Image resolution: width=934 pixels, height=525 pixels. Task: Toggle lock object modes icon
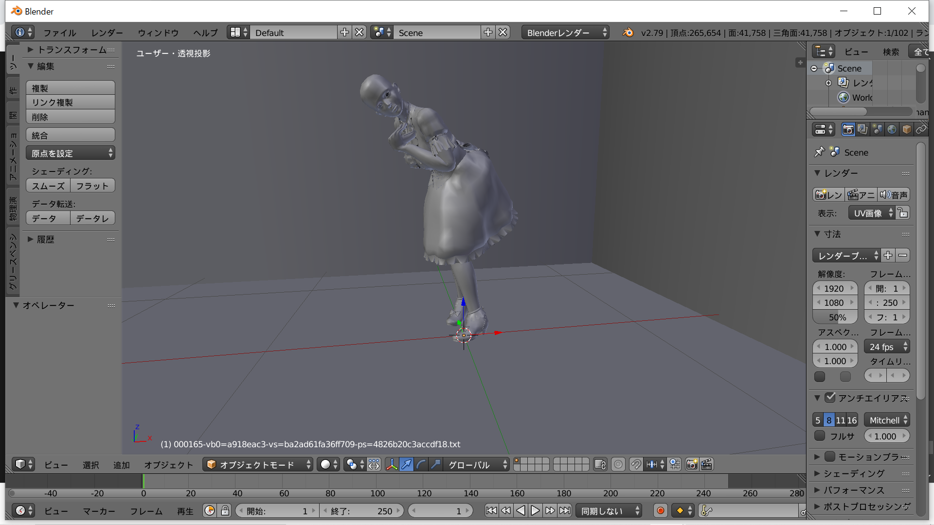click(x=600, y=464)
